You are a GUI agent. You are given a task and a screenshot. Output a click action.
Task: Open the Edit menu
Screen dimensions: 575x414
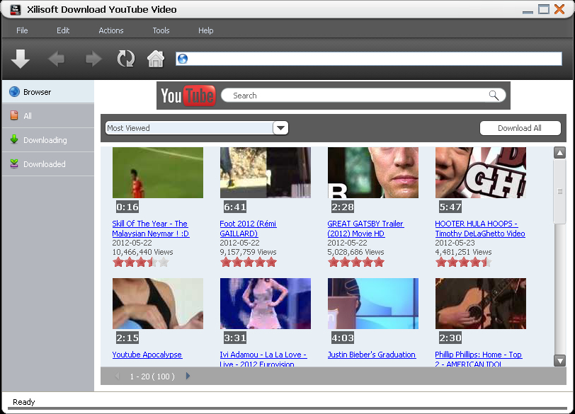(63, 30)
